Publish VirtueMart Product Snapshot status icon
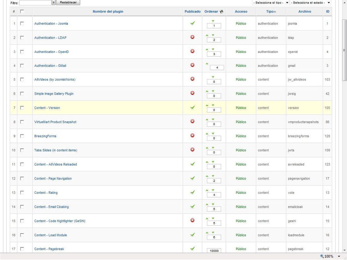347x260 pixels. (x=192, y=121)
